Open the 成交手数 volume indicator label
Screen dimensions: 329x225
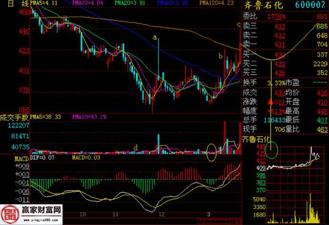pos(14,117)
